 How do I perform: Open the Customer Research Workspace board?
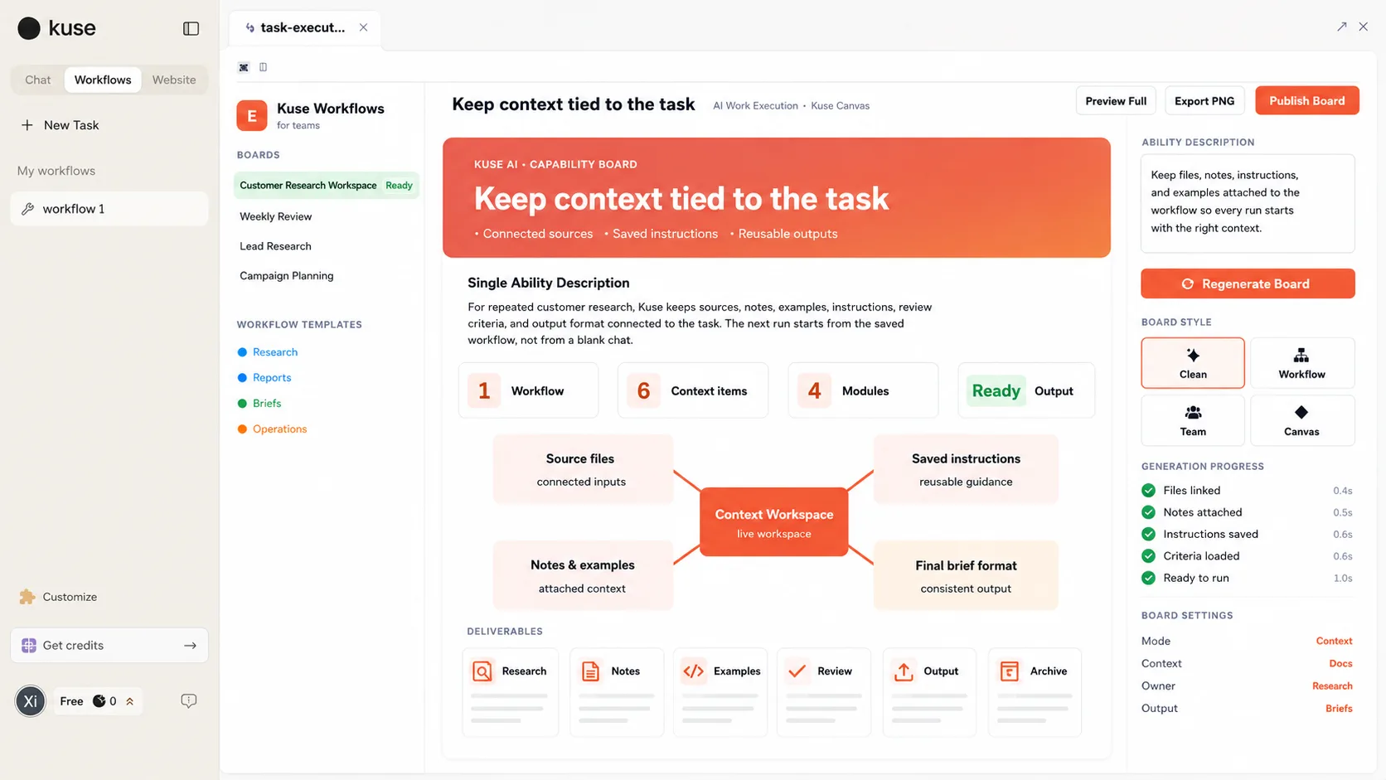click(x=327, y=186)
